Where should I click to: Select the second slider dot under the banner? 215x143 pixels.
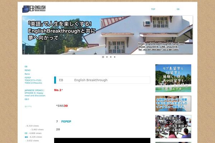107,57
